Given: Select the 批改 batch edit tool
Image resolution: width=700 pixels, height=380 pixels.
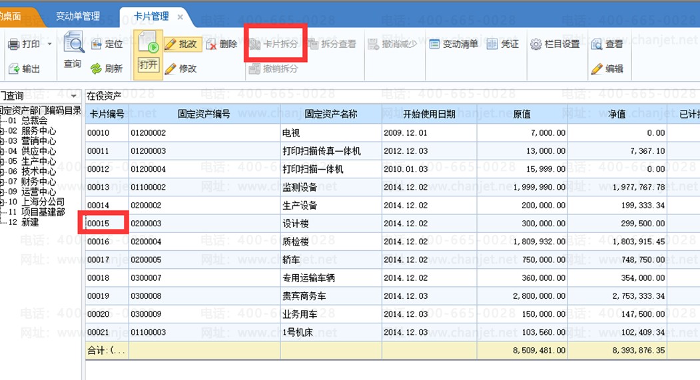Looking at the screenshot, I should pos(182,44).
